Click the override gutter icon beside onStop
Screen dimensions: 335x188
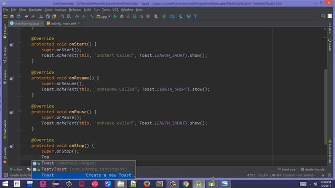tap(12, 146)
